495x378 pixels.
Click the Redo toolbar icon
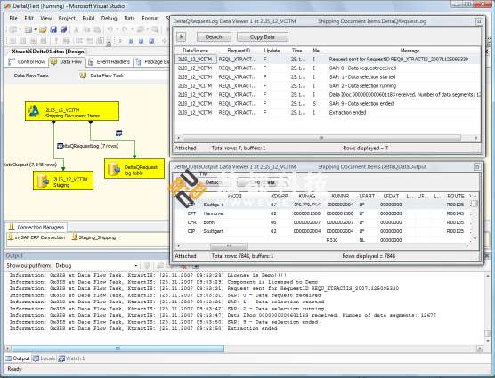(x=125, y=30)
